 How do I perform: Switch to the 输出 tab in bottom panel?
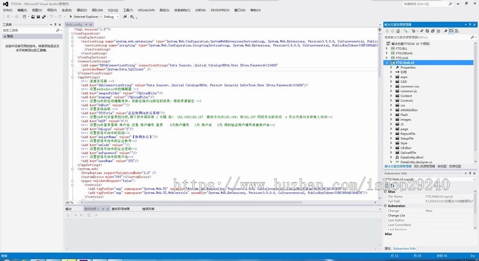[x=68, y=209]
